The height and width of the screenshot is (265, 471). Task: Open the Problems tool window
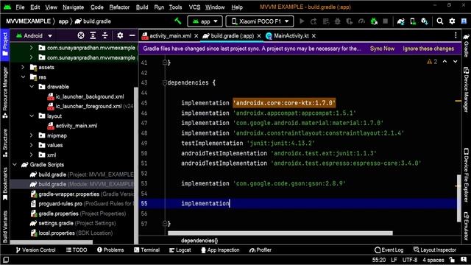(110, 250)
